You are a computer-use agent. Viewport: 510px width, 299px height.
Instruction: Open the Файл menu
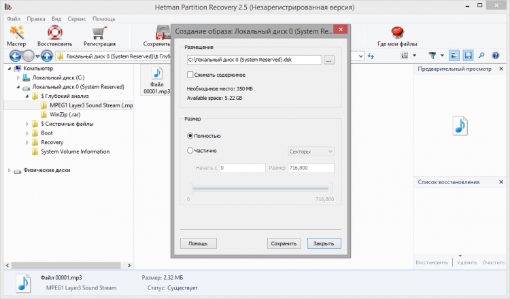point(14,19)
